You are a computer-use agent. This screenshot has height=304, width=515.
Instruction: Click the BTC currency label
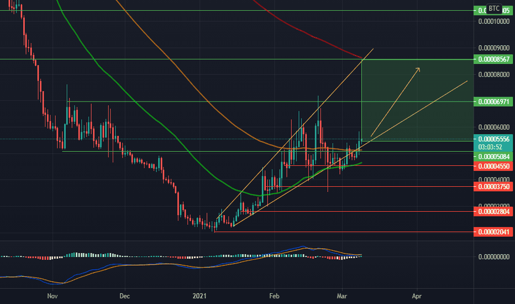pos(493,8)
